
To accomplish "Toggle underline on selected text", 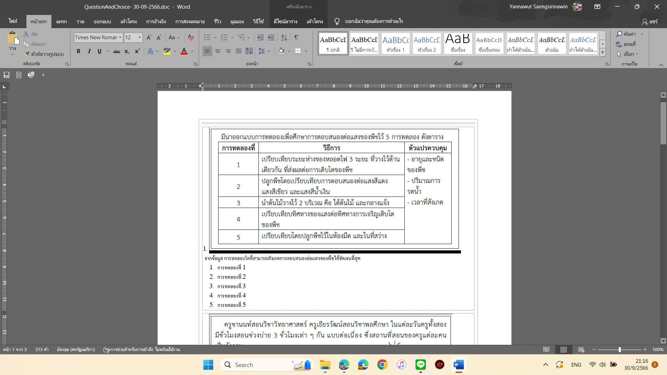I will (99, 51).
